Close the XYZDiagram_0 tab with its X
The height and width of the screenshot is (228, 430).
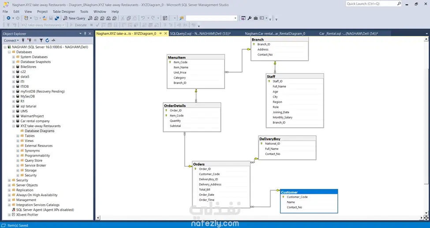coord(166,34)
